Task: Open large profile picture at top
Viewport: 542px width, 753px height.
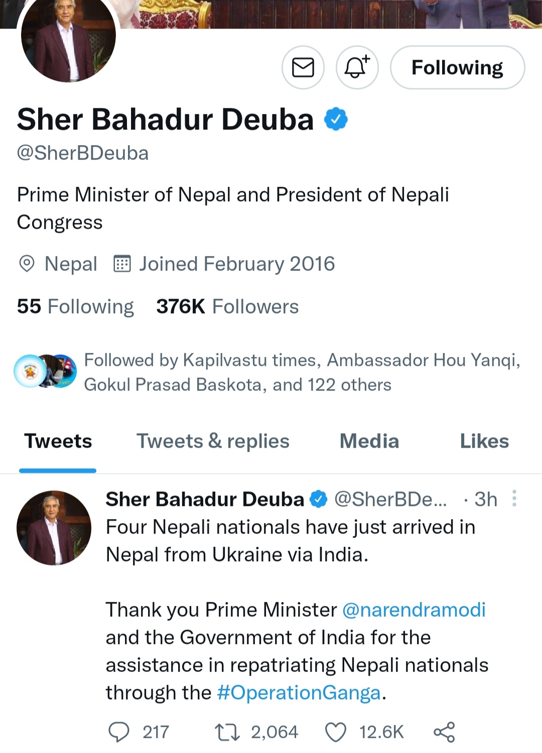Action: coord(68,38)
